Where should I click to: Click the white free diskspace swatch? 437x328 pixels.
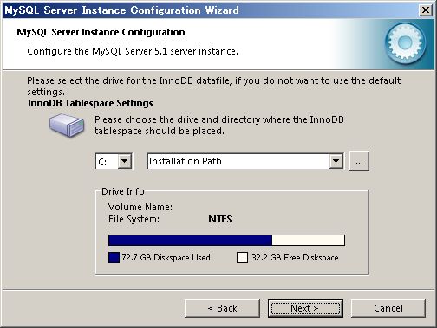(242, 257)
